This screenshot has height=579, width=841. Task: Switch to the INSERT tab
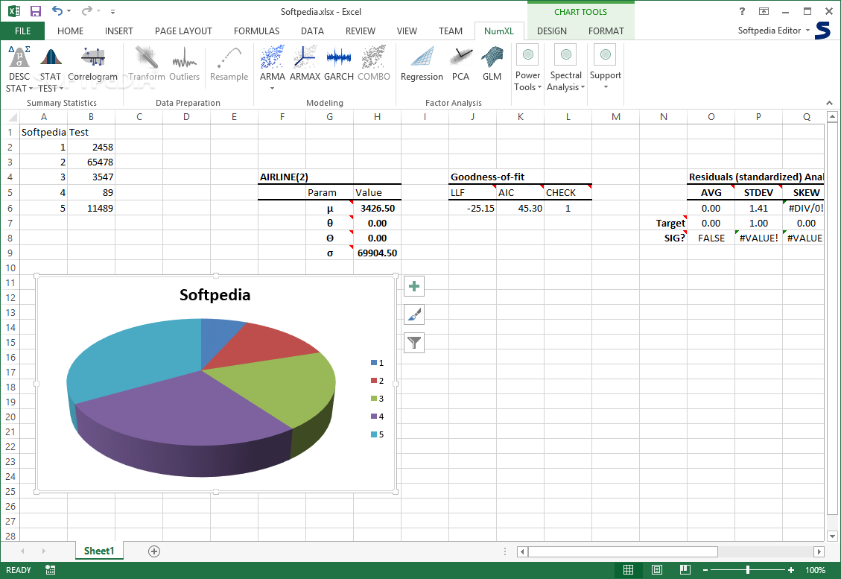[x=119, y=31]
